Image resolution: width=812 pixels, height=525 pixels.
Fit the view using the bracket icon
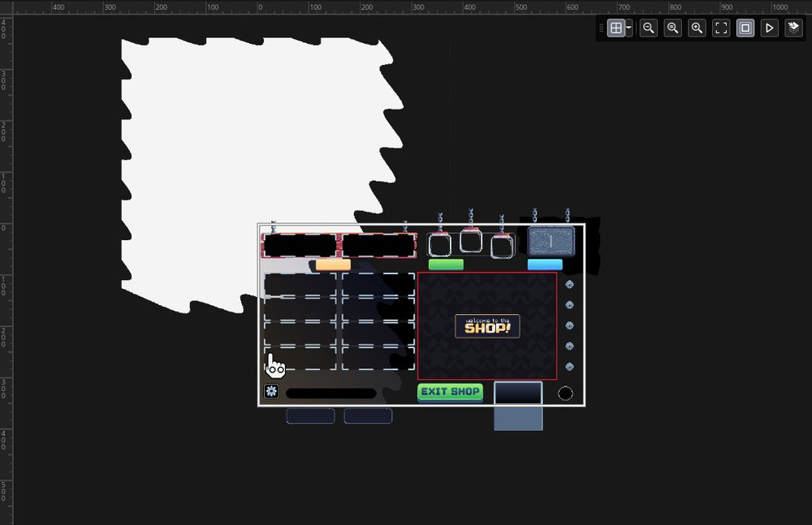(721, 28)
